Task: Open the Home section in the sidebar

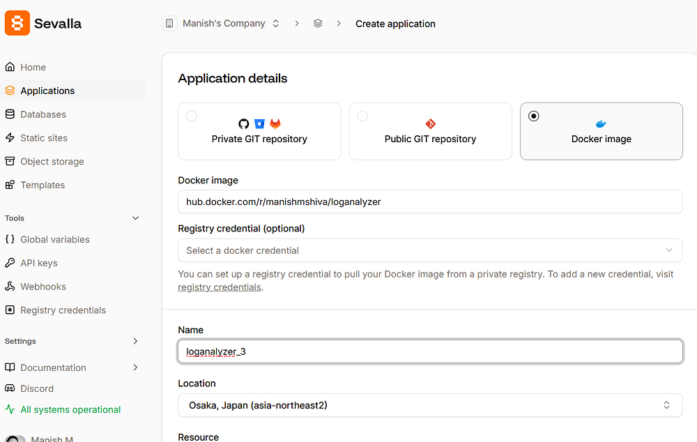Action: coord(33,67)
